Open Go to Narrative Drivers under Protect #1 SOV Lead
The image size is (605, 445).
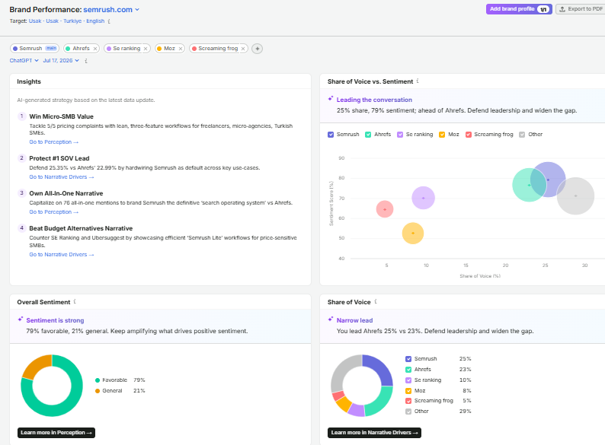pyautogui.click(x=62, y=177)
